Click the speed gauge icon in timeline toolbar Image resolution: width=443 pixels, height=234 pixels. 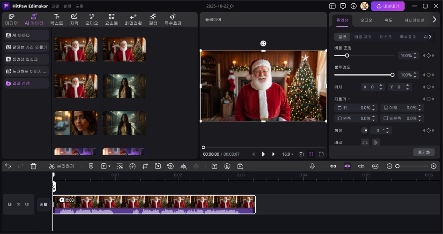click(x=133, y=166)
